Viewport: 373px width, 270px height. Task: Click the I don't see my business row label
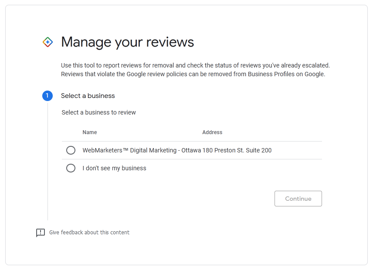click(115, 168)
